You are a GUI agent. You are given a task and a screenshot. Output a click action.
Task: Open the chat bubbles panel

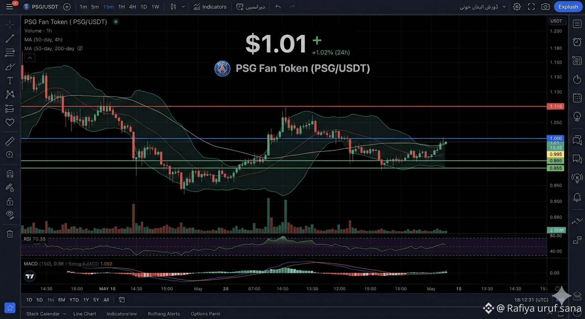577,159
